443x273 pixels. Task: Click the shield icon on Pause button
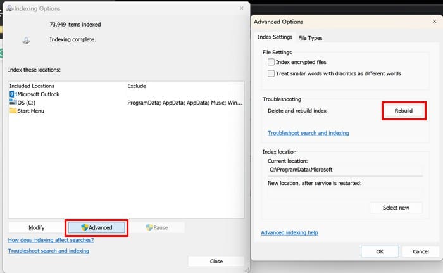149,227
